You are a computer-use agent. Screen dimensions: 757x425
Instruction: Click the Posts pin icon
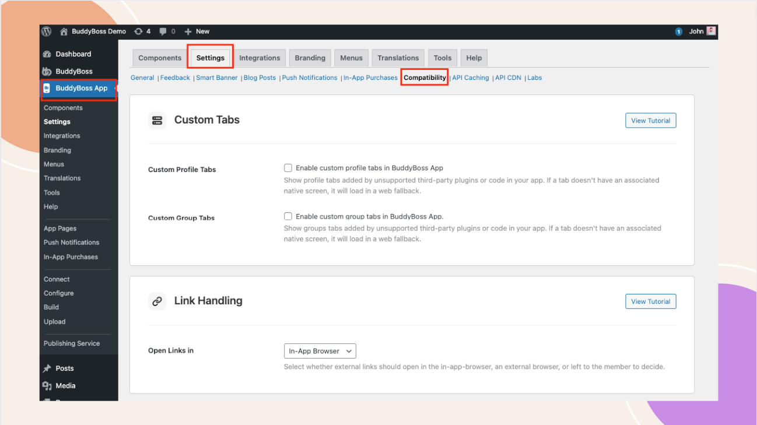point(47,368)
